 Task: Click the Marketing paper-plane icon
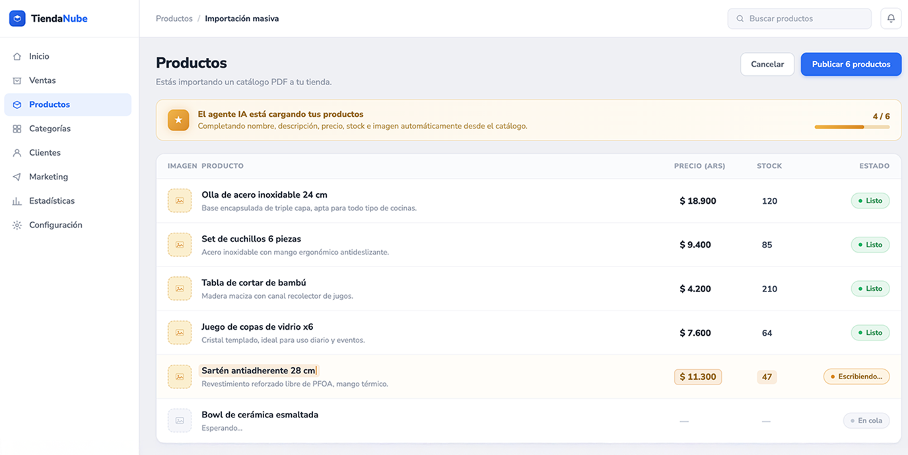(x=17, y=177)
